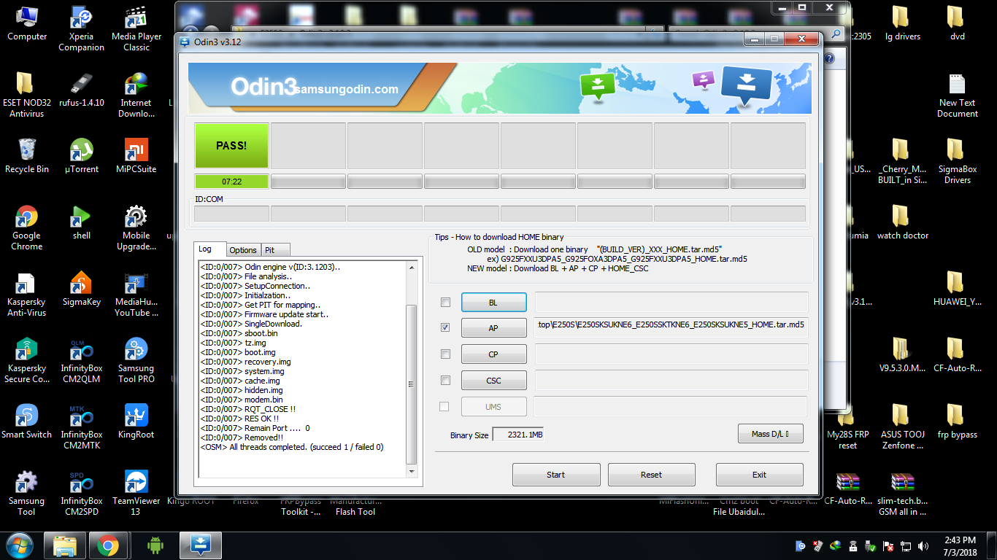The height and width of the screenshot is (560, 997).
Task: Select the SigmaBox Drivers folder
Action: pos(957,162)
